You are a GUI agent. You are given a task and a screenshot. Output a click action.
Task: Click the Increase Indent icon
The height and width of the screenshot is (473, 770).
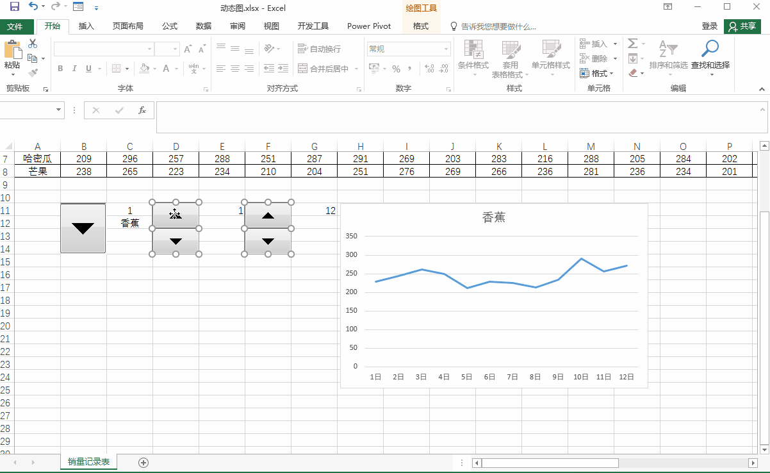283,69
